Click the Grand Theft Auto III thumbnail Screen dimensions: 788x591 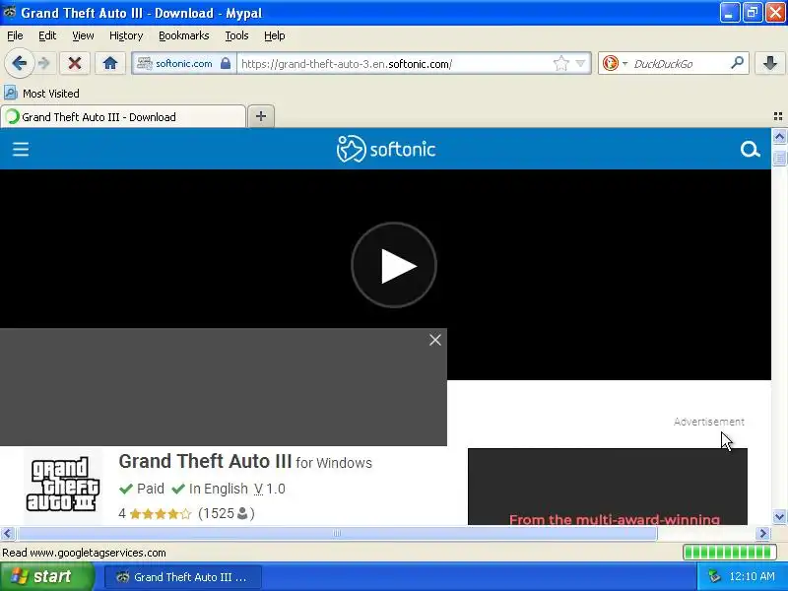tap(63, 485)
